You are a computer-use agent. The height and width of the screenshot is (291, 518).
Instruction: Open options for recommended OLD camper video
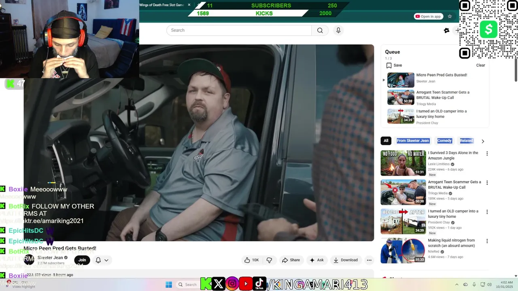pos(487,212)
